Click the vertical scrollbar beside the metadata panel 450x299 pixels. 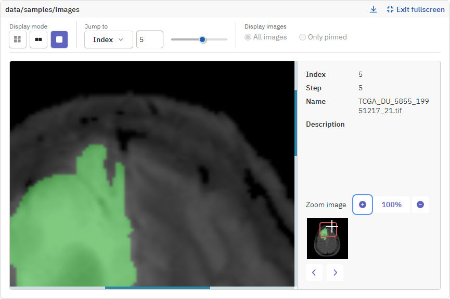pos(297,119)
